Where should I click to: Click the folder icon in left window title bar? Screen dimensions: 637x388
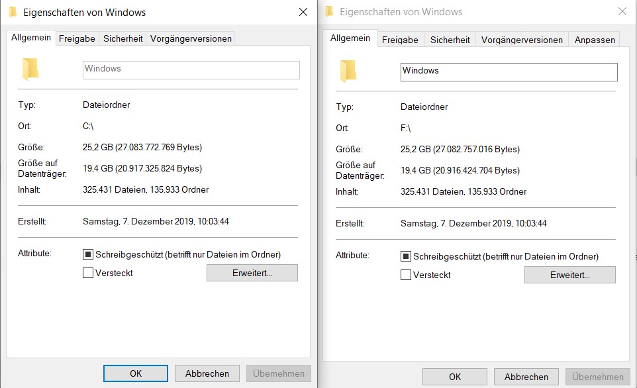tap(13, 12)
